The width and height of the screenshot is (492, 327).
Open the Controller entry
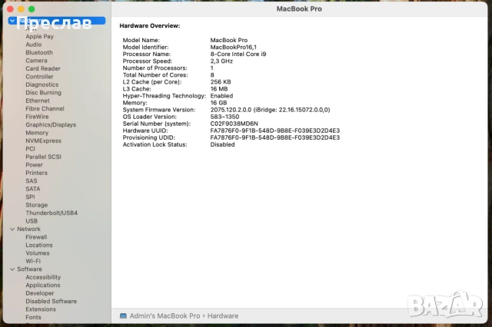tap(39, 77)
